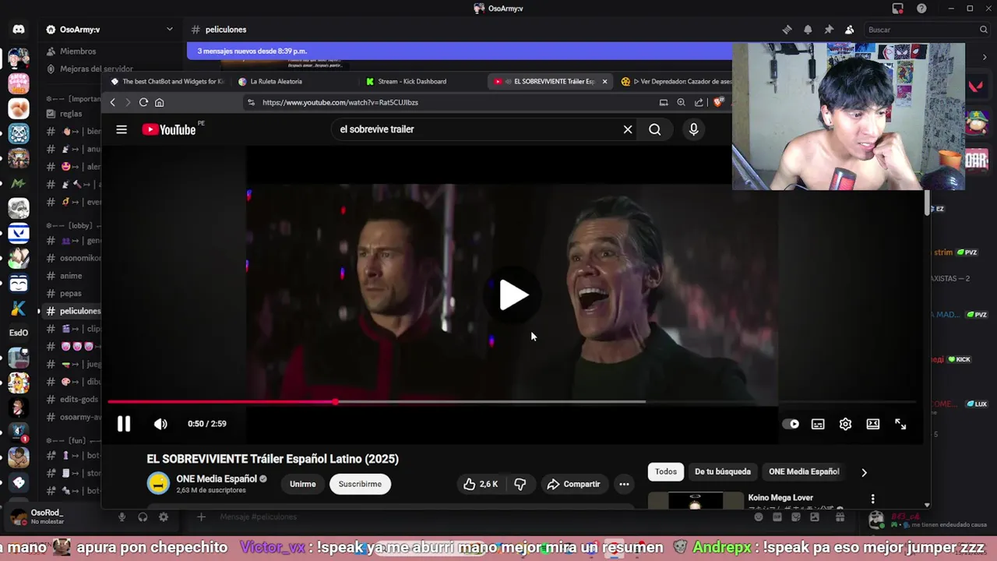The height and width of the screenshot is (561, 997).
Task: Submit search with the magnifier icon
Action: [x=655, y=129]
